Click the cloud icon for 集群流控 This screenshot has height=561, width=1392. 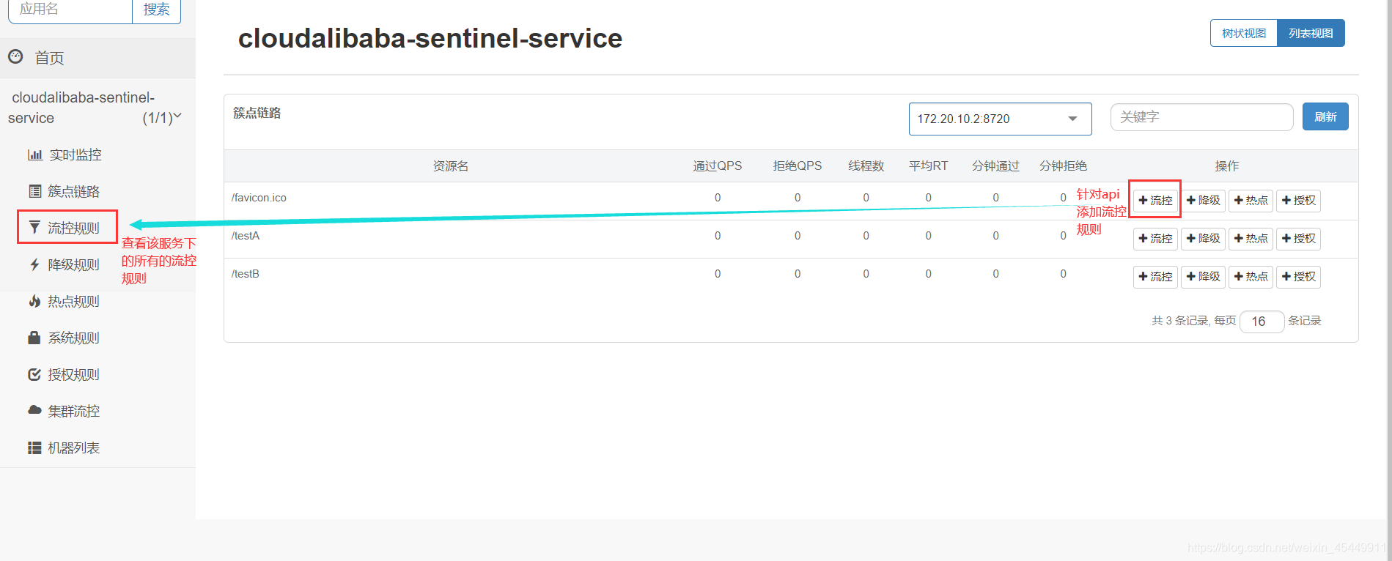pyautogui.click(x=34, y=410)
